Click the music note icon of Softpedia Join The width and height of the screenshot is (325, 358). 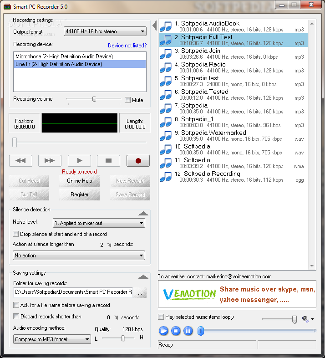pyautogui.click(x=166, y=54)
